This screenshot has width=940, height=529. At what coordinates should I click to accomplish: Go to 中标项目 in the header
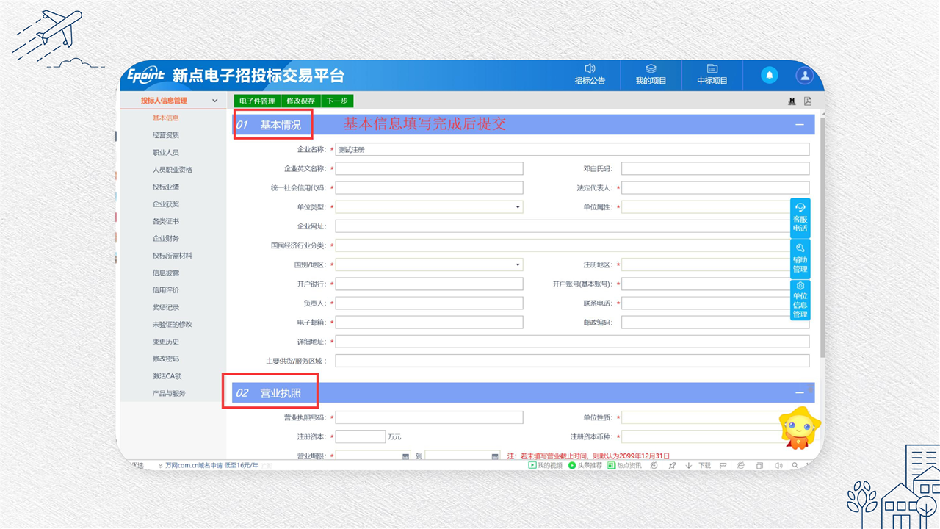tap(712, 74)
